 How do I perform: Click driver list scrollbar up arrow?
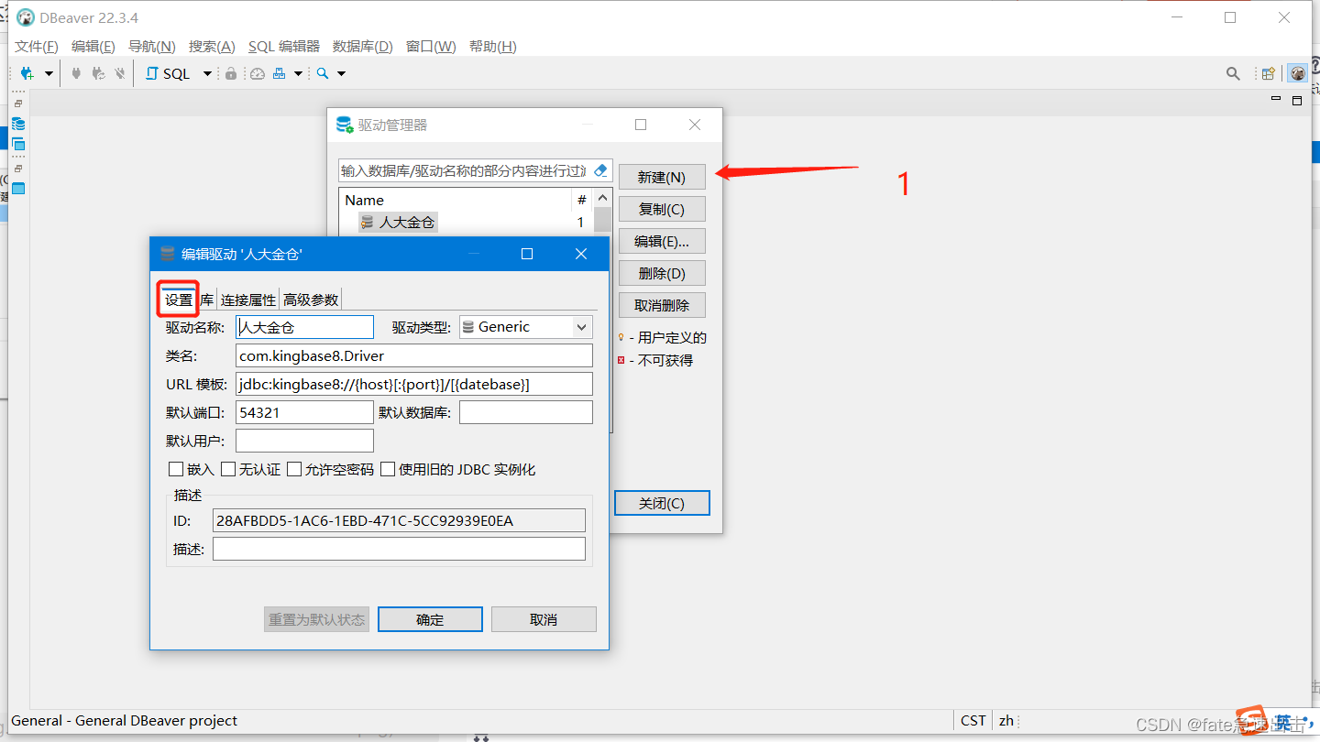(x=602, y=198)
